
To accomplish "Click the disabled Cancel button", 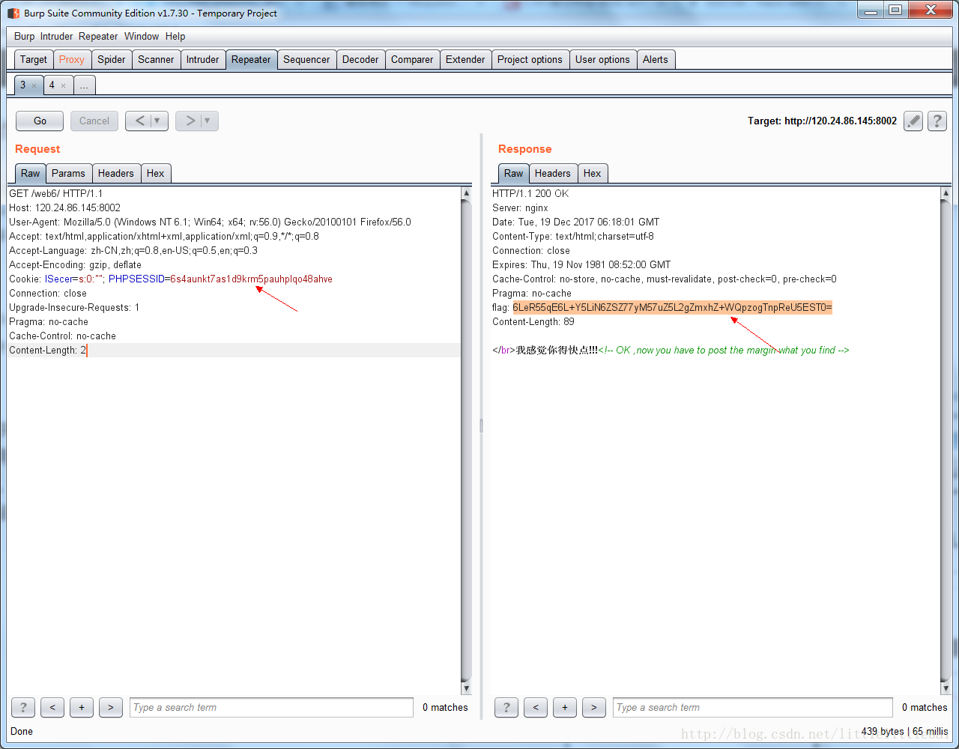I will point(94,121).
